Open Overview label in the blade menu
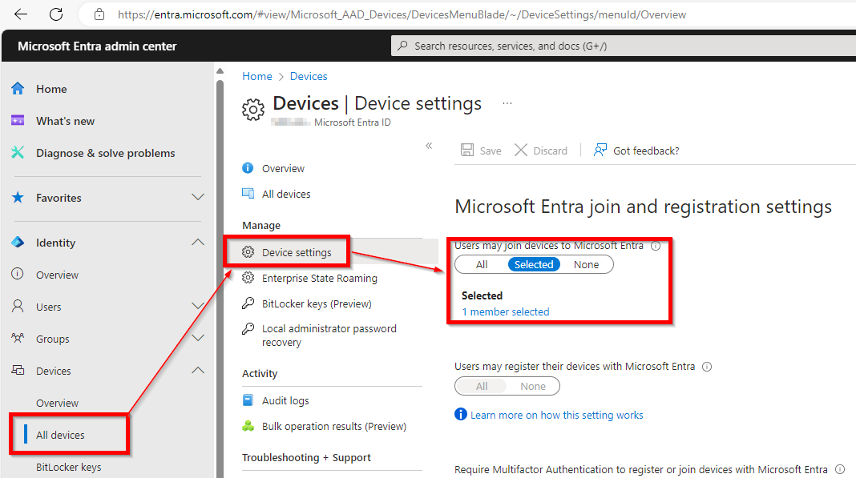856x478 pixels. pyautogui.click(x=284, y=169)
